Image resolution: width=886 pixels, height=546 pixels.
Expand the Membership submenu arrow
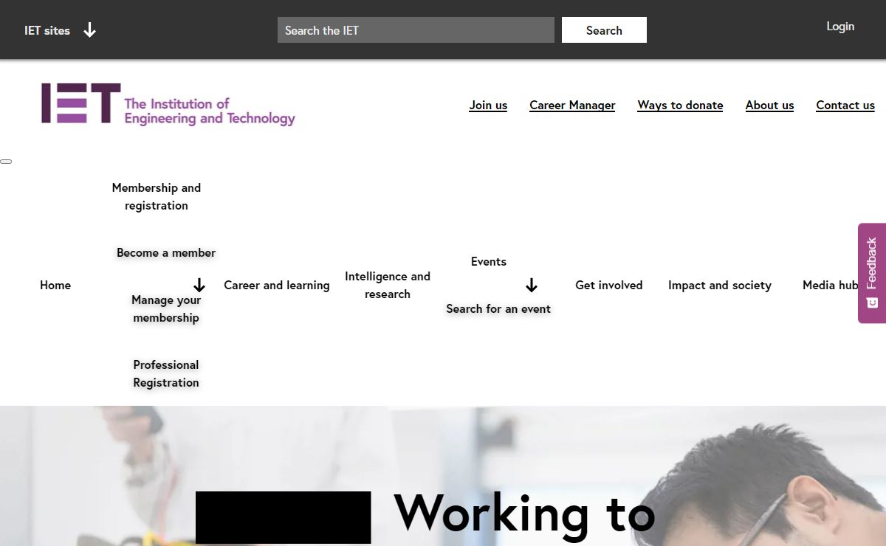199,286
